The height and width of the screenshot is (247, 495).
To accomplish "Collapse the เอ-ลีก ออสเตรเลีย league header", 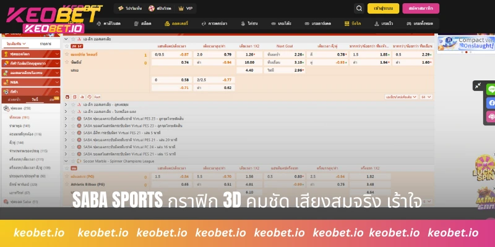I will click(66, 40).
